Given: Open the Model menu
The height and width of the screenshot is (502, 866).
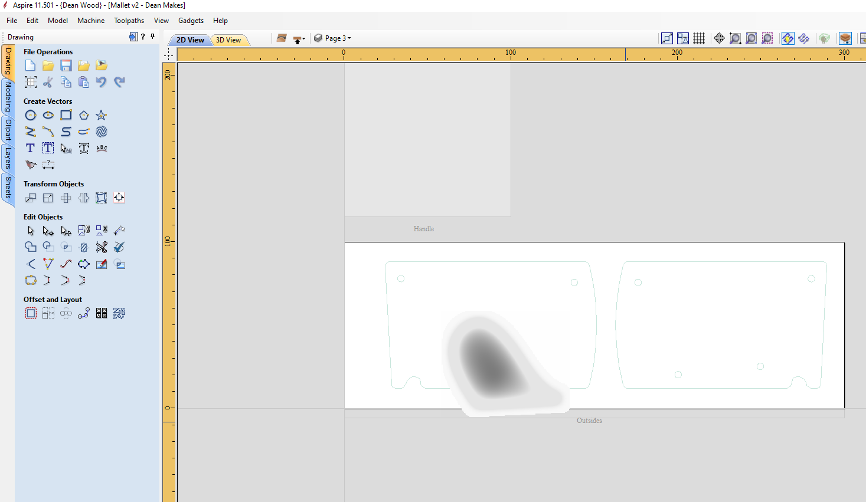Looking at the screenshot, I should pos(58,21).
